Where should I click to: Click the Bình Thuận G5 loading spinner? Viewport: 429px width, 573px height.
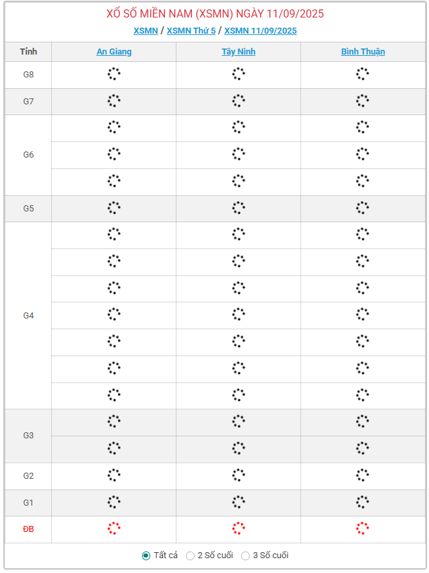tap(363, 207)
